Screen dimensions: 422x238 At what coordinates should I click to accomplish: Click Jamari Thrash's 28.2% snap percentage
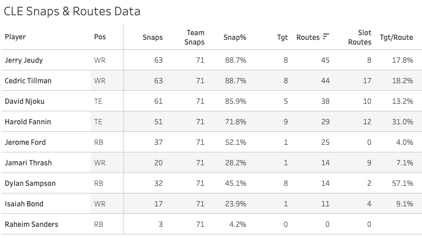click(x=236, y=163)
